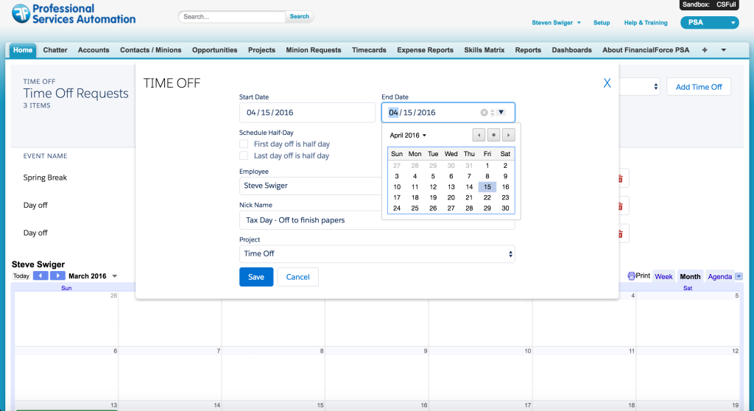The width and height of the screenshot is (754, 411).
Task: Open the Skills Matrix tab
Action: pyautogui.click(x=485, y=50)
